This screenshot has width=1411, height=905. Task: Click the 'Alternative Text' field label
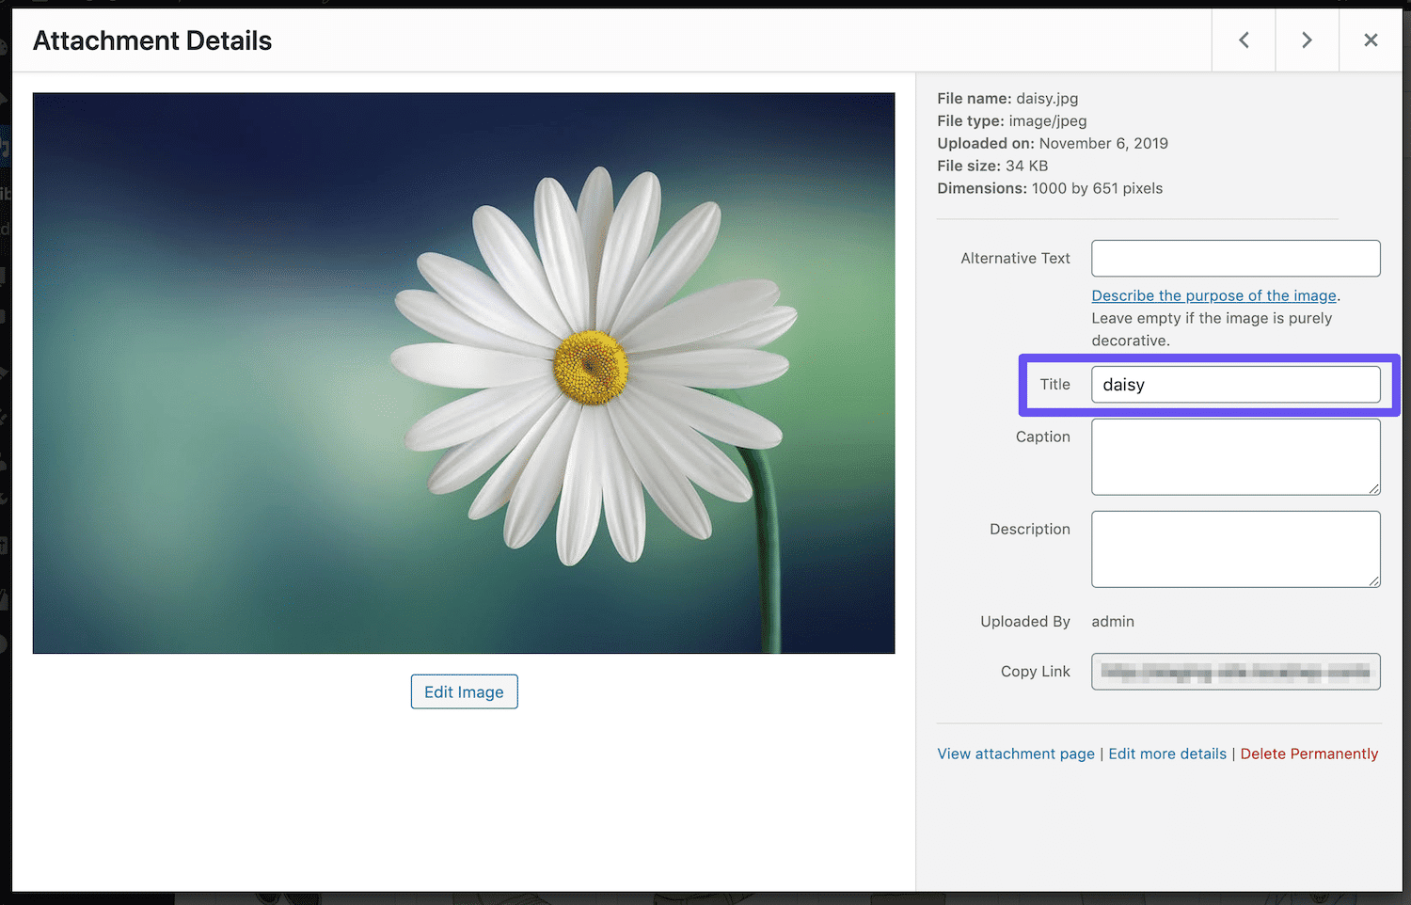pos(1015,259)
